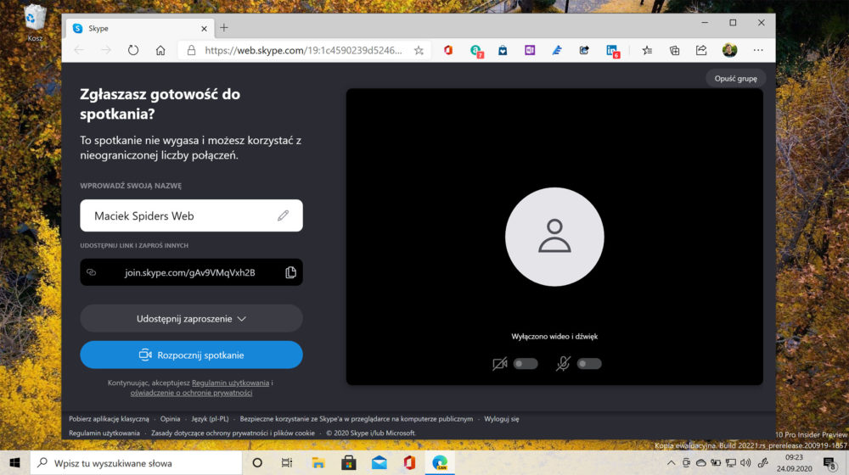Viewport: 849px width, 475px height.
Task: Click the volume icon in system tray
Action: (745, 463)
